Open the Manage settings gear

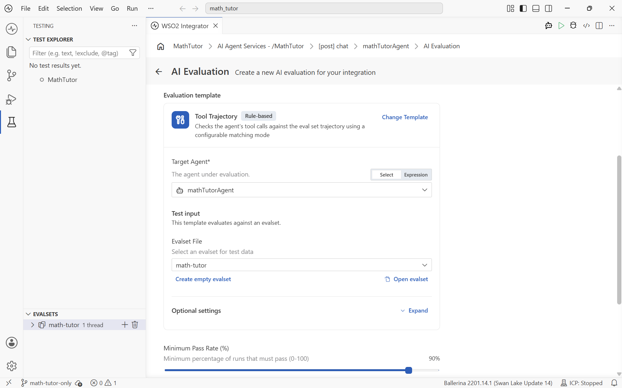pyautogui.click(x=12, y=366)
